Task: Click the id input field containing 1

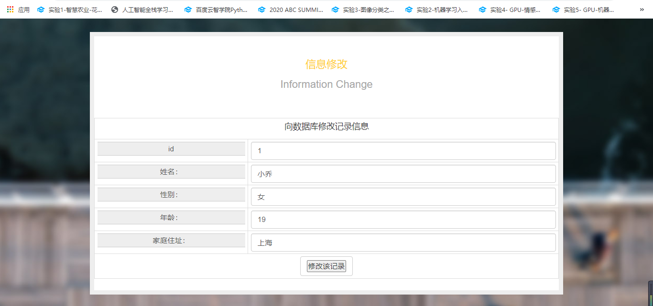Action: point(403,151)
